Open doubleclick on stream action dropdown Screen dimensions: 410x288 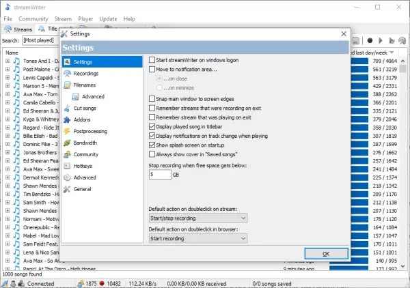[x=198, y=218]
